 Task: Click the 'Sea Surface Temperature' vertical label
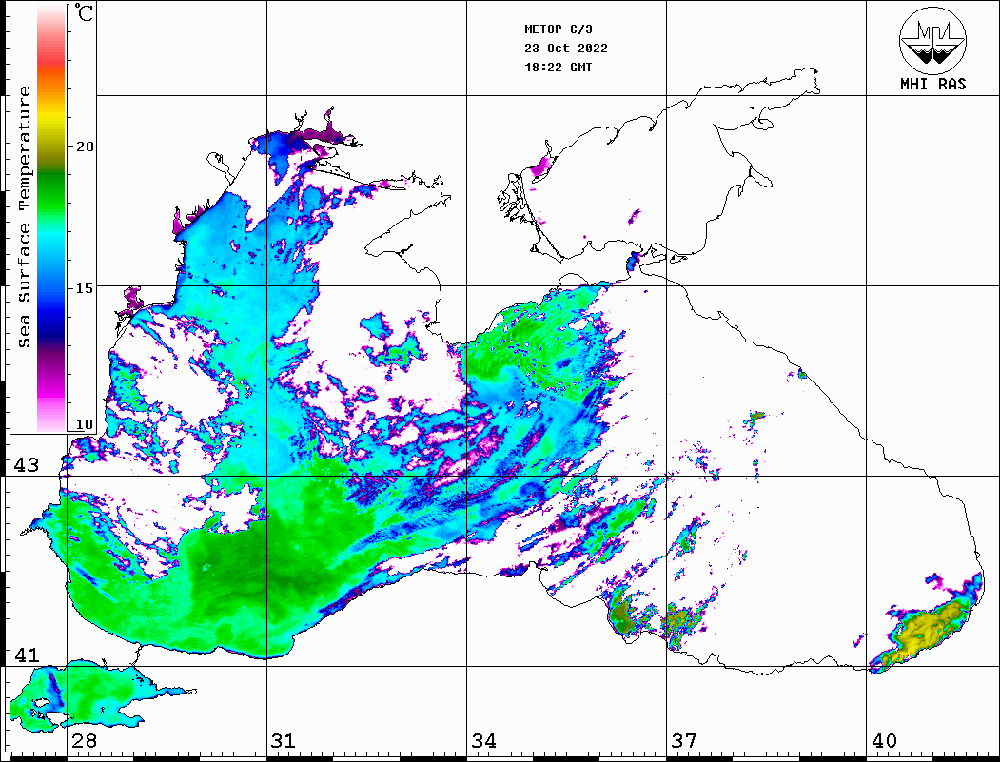[x=24, y=217]
